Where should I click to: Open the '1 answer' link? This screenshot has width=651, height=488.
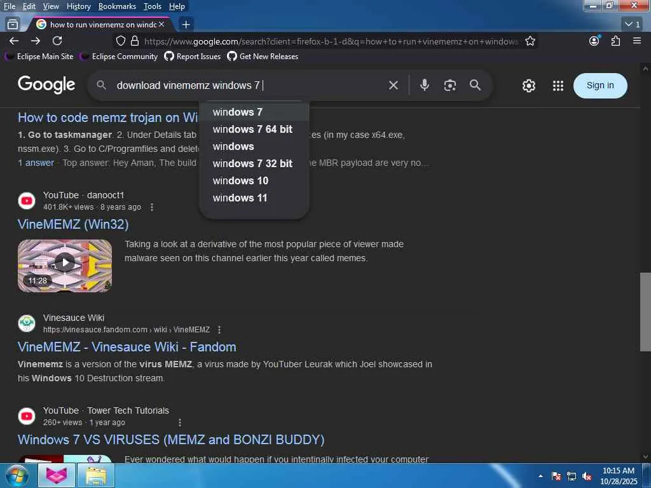(x=36, y=163)
